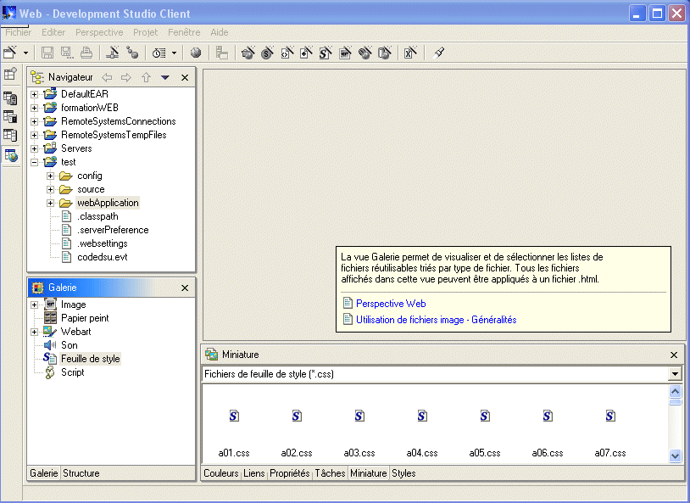This screenshot has width=690, height=503.
Task: Expand the Servers project node
Action: pyautogui.click(x=34, y=149)
